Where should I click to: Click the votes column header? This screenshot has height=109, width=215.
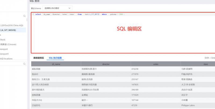click(156, 64)
